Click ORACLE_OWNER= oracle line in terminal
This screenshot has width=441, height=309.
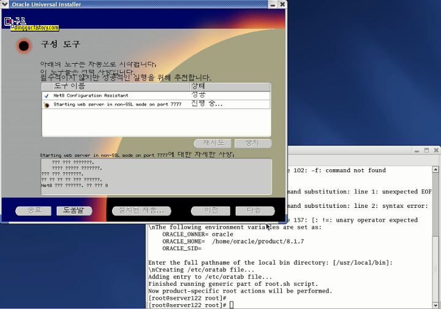[198, 234]
